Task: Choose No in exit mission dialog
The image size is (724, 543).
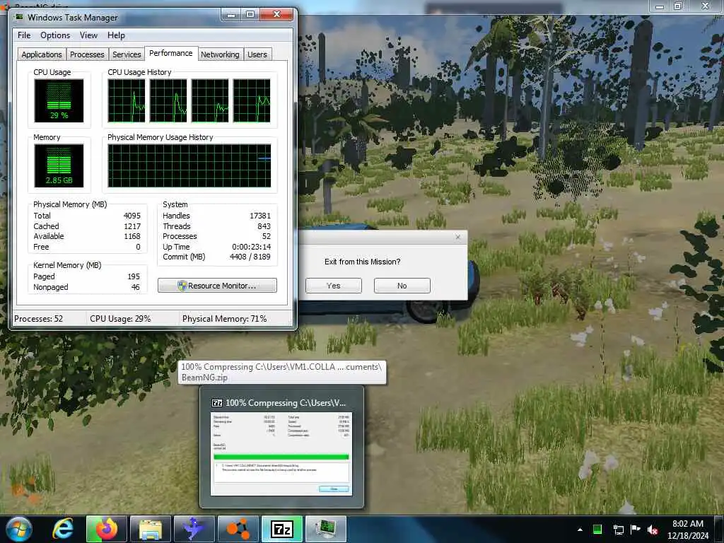Action: coord(402,286)
